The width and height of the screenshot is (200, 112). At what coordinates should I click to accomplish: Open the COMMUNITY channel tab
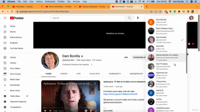(115, 74)
